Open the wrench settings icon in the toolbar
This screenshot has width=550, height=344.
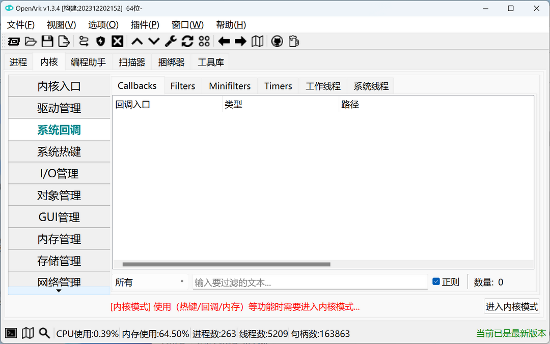tap(171, 41)
